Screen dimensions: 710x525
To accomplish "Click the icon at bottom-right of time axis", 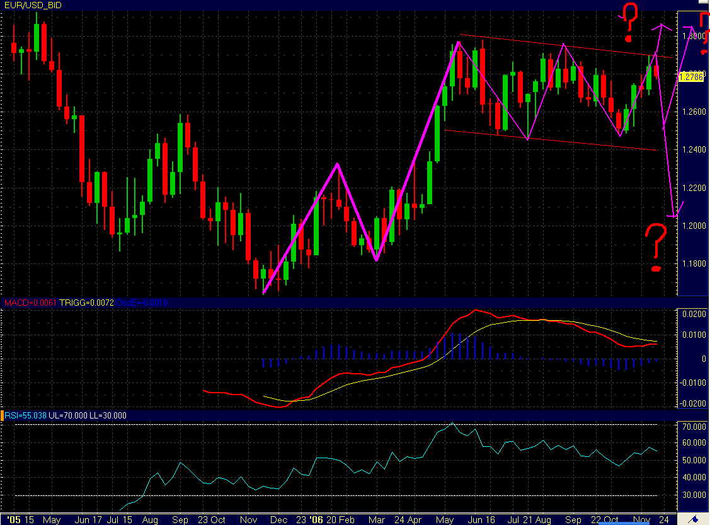I will (x=694, y=519).
